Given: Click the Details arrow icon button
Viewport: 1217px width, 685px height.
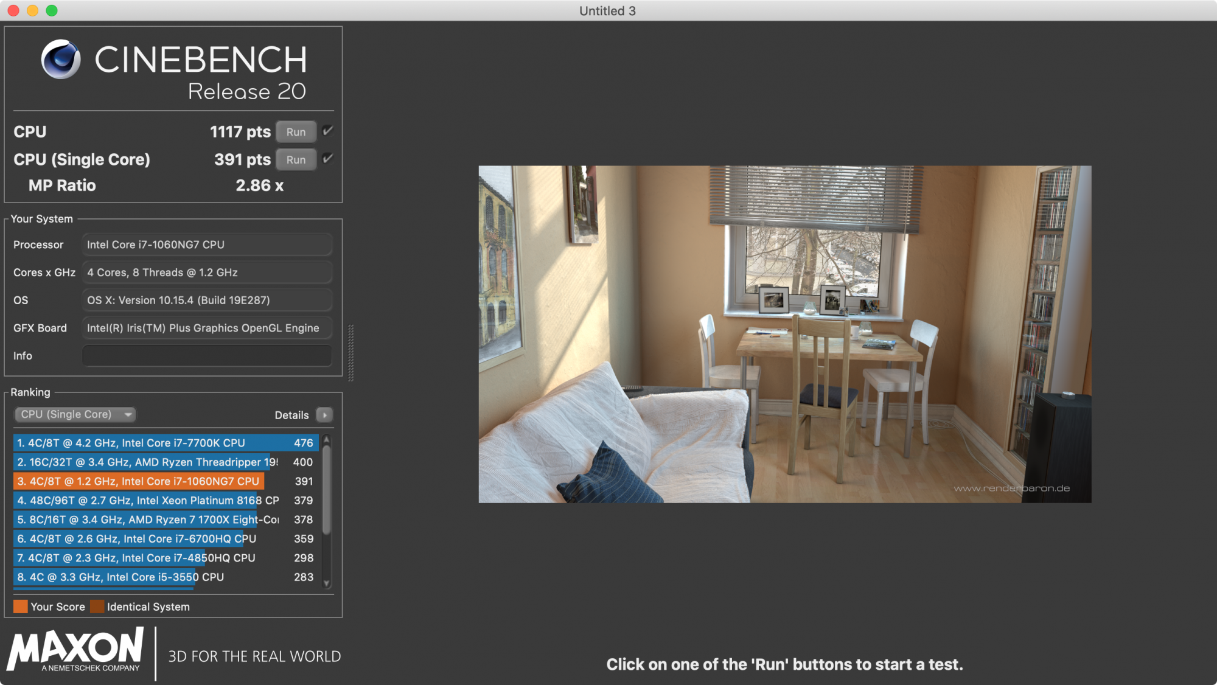Looking at the screenshot, I should pyautogui.click(x=324, y=415).
